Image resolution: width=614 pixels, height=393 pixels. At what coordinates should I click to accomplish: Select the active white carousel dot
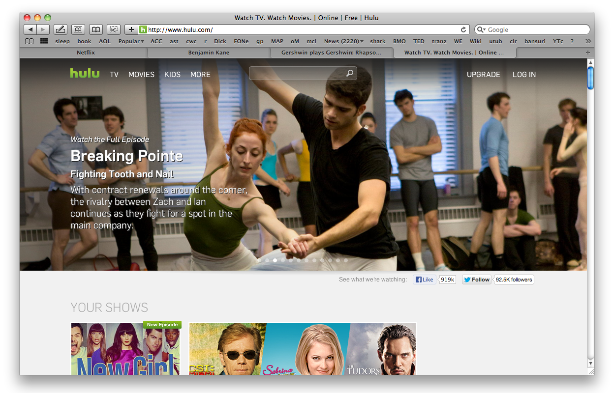click(275, 260)
